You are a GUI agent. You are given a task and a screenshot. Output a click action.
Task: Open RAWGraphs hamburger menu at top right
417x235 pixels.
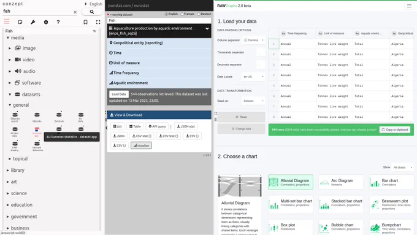(409, 6)
